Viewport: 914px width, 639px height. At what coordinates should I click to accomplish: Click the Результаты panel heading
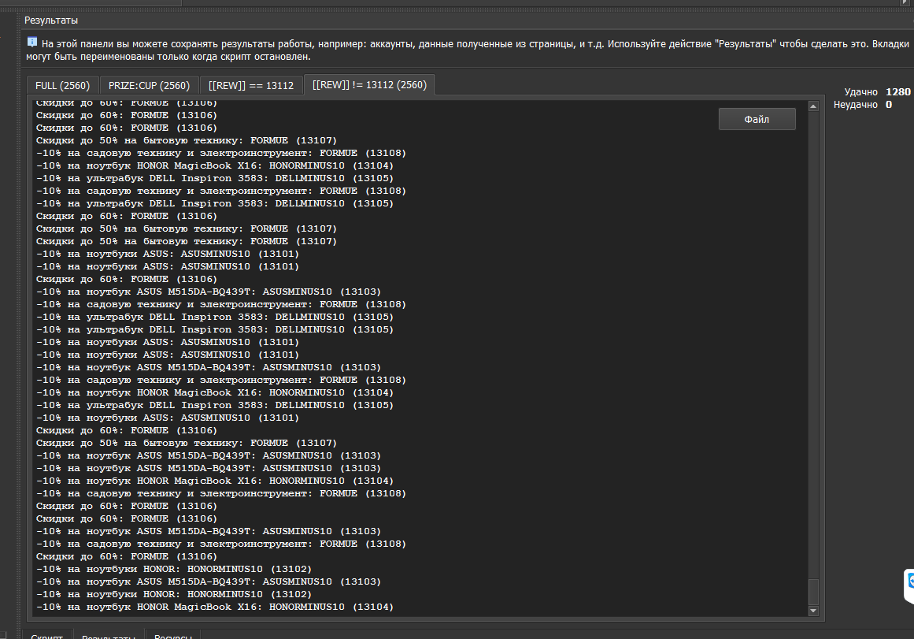click(51, 20)
